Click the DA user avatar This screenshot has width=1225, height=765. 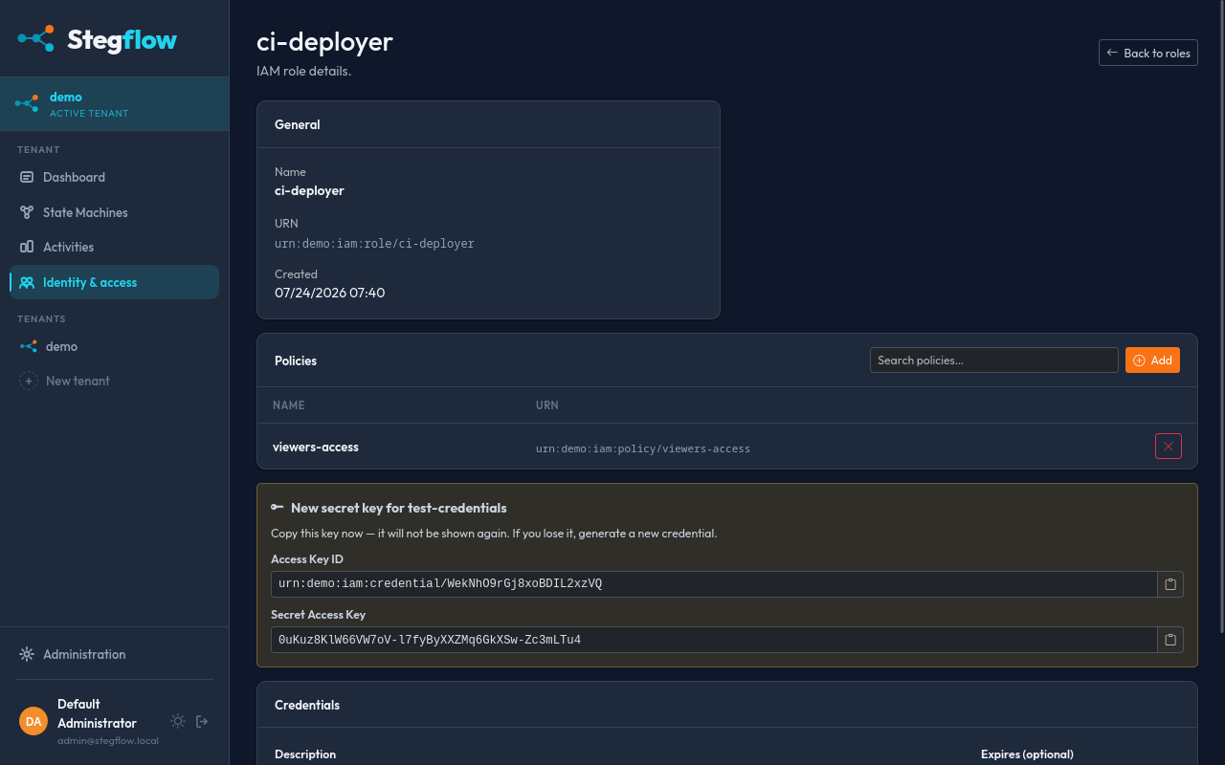(33, 721)
